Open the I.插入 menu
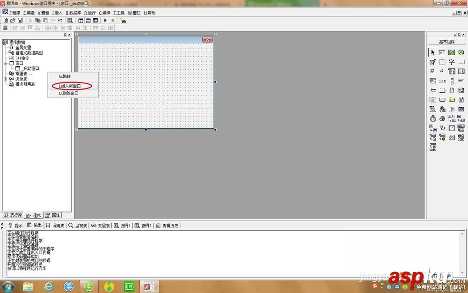Image resolution: width=468 pixels, height=293 pixels. pos(57,13)
